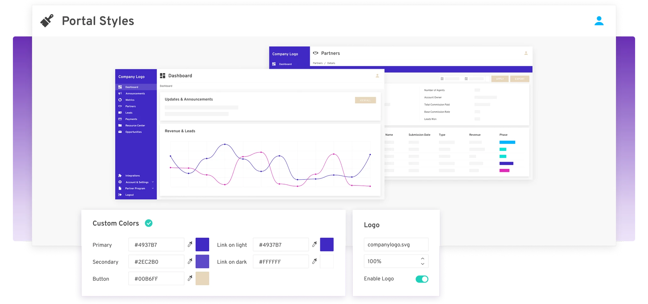Click the Dashboard preview user icon

(x=377, y=76)
